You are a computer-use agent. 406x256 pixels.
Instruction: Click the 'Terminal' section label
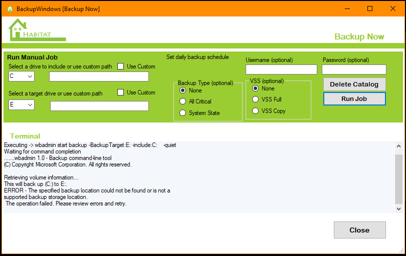click(x=25, y=136)
